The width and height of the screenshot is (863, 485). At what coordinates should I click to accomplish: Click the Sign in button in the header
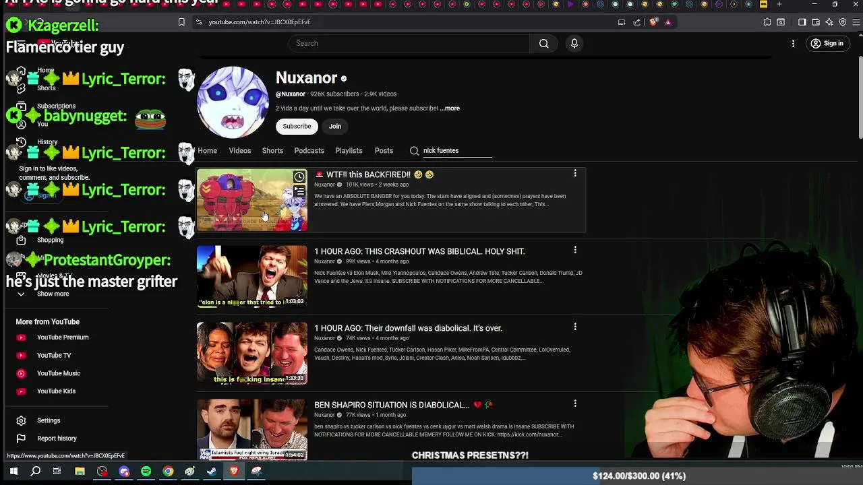[827, 44]
